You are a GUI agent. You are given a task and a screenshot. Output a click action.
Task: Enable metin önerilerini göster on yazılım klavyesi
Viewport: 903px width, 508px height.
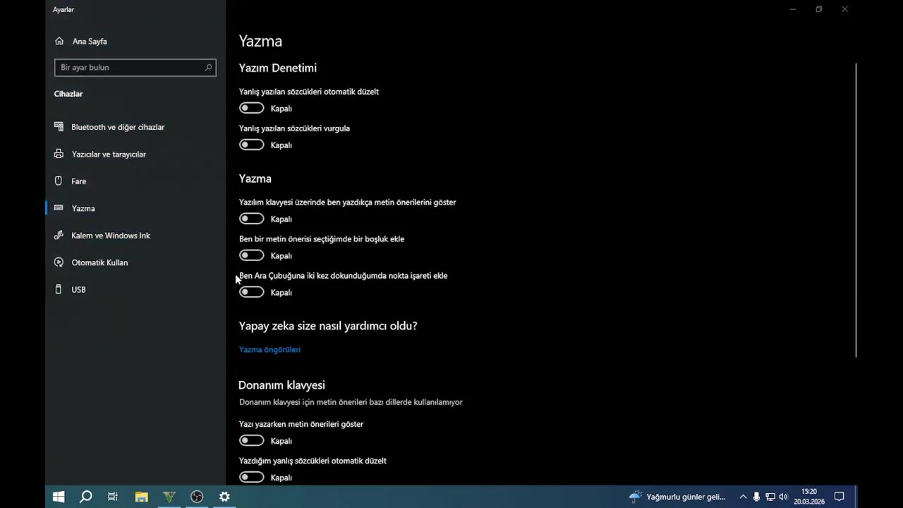(x=252, y=219)
